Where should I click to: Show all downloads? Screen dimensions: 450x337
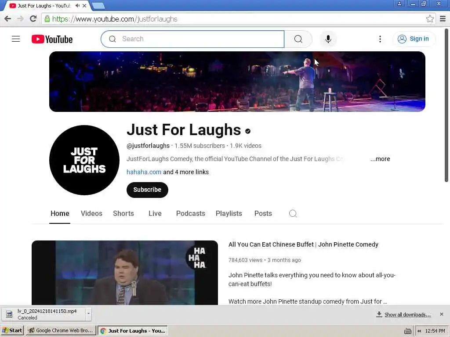(403, 314)
